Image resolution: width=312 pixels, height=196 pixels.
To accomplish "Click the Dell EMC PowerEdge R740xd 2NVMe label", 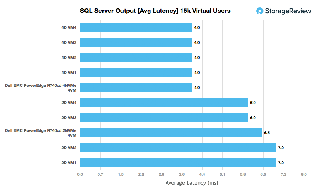I will 41,133.
